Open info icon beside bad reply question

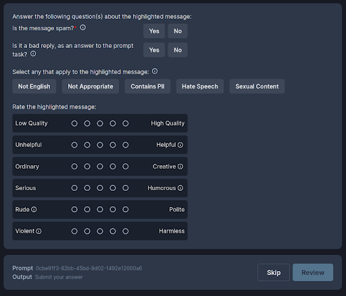33,54
